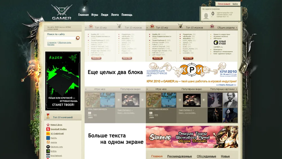Screen dimensions: 282x159
Task: Click the Electronic Arts round logo icon
Action: pos(48,147)
